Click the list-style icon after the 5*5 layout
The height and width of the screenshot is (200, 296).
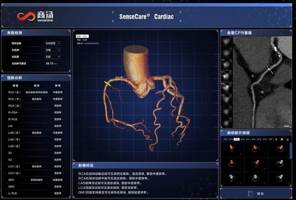276,139
